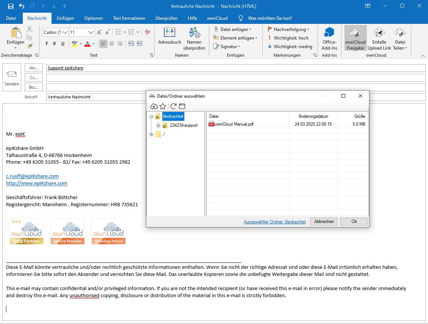Click the Bcc... button
The width and height of the screenshot is (428, 324).
pyautogui.click(x=34, y=88)
